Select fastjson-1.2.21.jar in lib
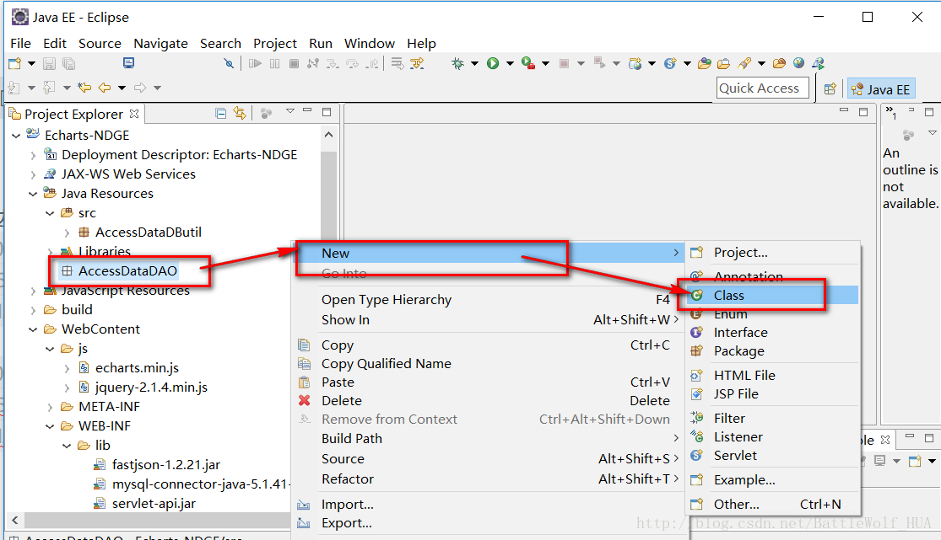This screenshot has height=540, width=941. point(165,464)
